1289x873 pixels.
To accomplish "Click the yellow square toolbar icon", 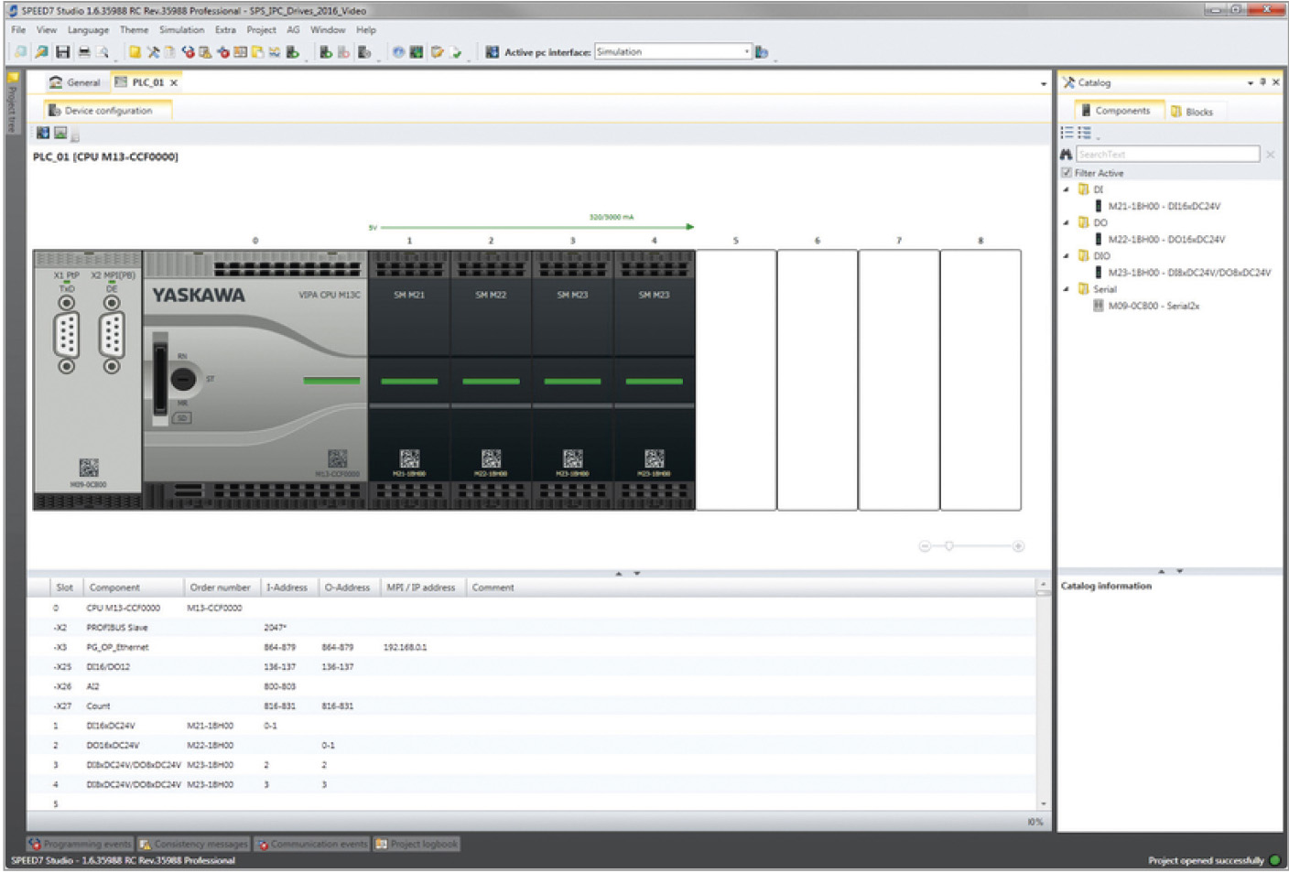I will coord(135,52).
